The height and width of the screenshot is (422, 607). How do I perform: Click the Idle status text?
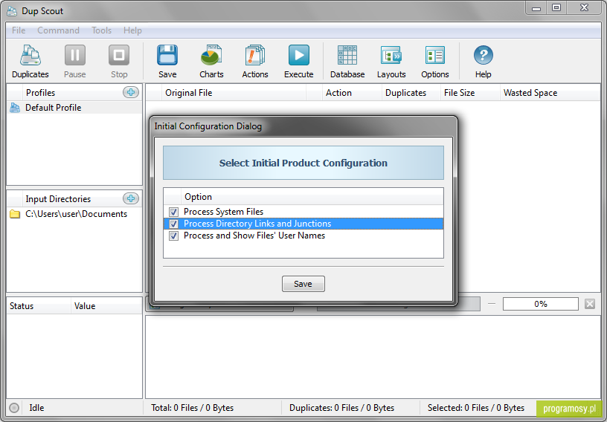(36, 408)
